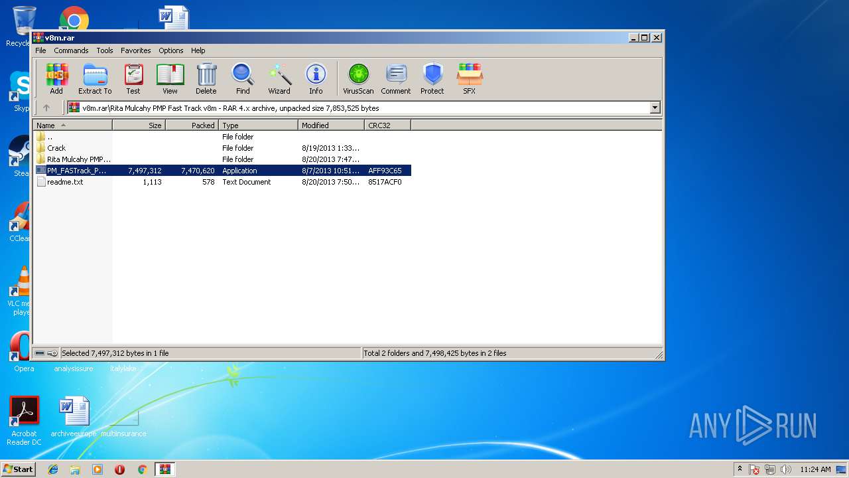Sort by the Packed column header
The height and width of the screenshot is (478, 849).
tap(192, 125)
